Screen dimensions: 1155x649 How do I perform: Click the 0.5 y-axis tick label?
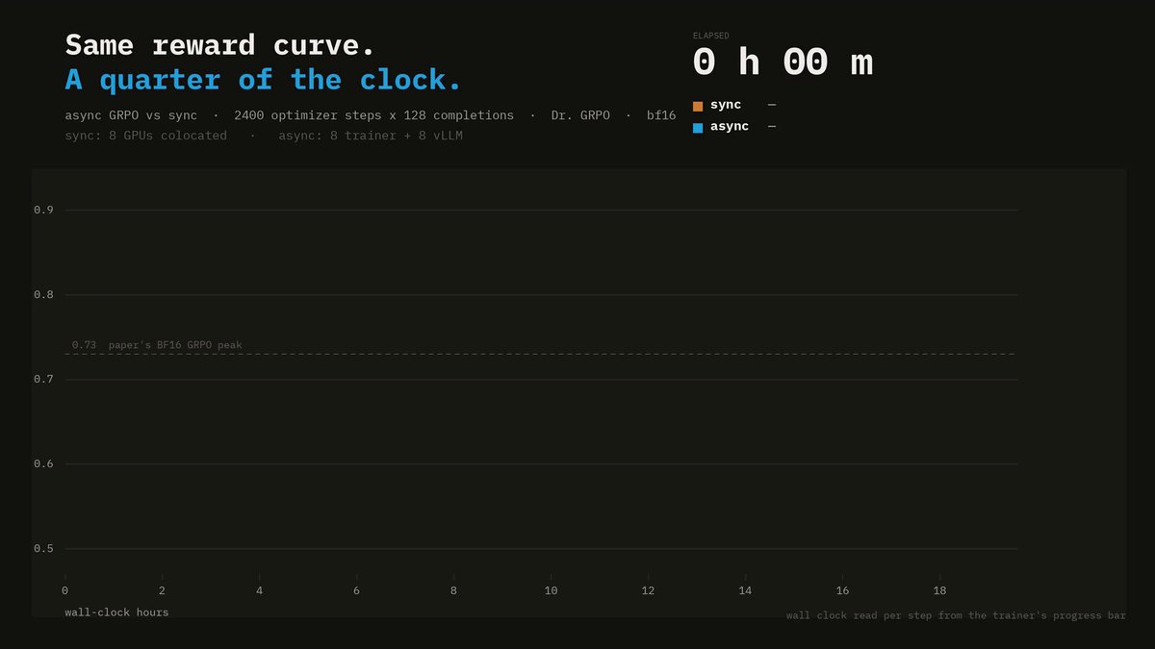(x=43, y=549)
